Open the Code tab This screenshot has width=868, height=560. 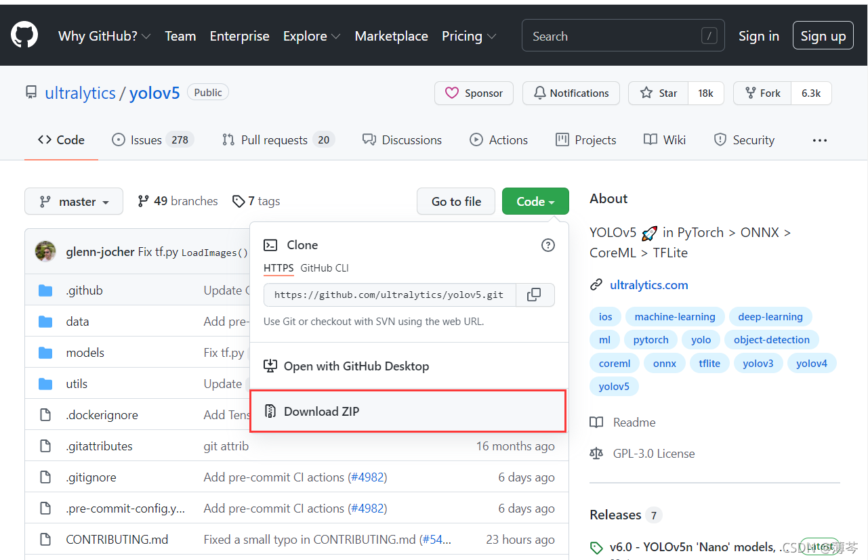coord(61,140)
